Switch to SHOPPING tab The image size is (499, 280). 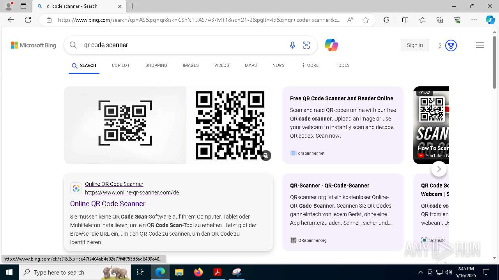156,65
